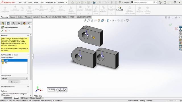Open the user login account icon
This screenshot has height=102, width=182.
[160, 2]
